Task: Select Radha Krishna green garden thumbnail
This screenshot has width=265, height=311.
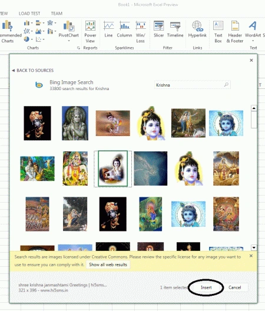Action: (x=37, y=168)
